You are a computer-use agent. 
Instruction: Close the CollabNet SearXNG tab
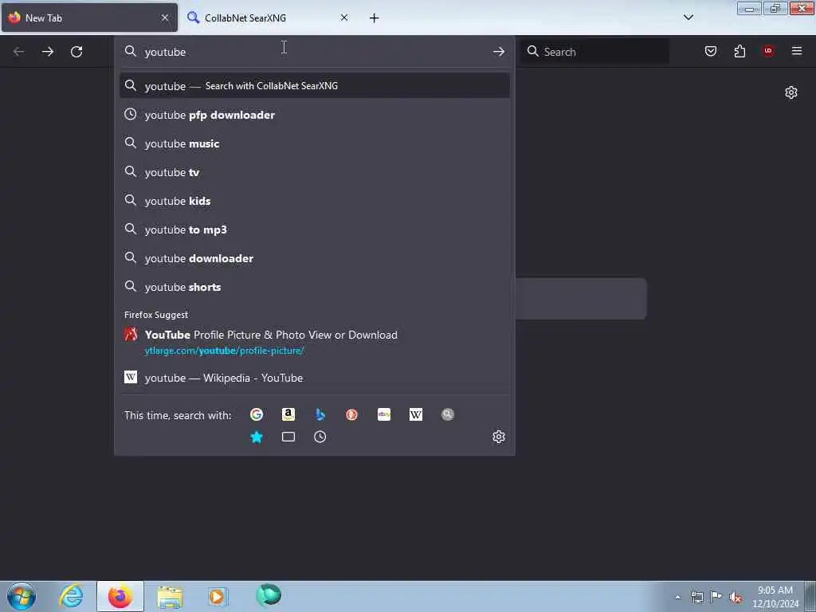344,18
